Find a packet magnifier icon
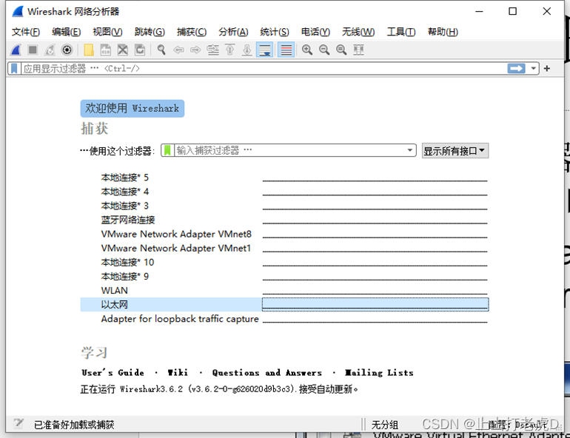The width and height of the screenshot is (570, 438). tap(161, 50)
